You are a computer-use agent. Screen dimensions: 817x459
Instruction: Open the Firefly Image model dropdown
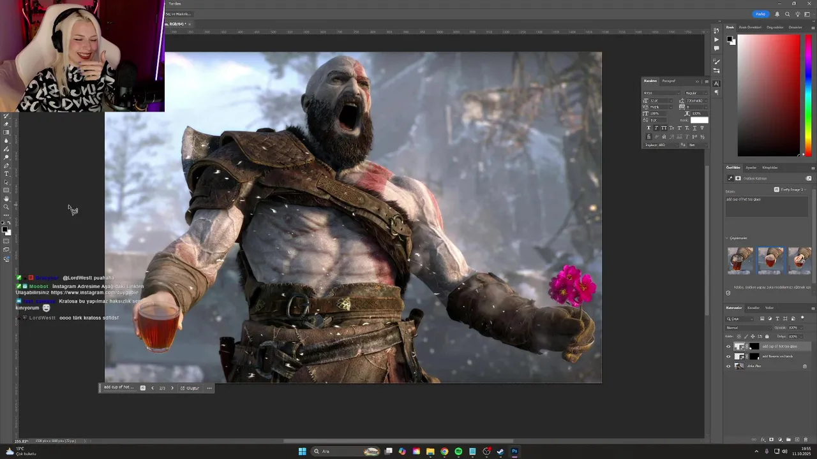point(791,189)
